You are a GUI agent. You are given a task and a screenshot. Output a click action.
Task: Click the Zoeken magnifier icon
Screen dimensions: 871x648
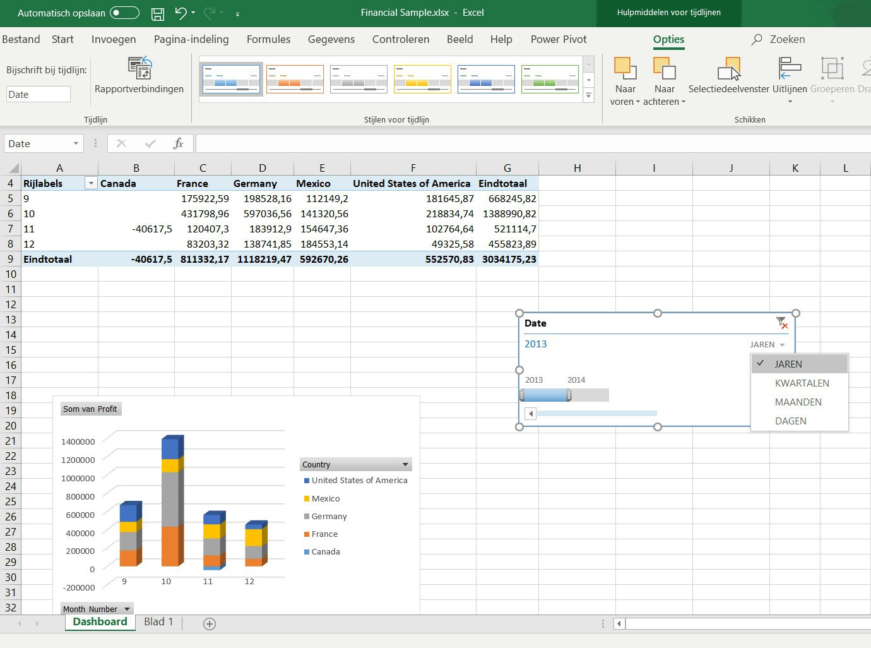point(755,39)
